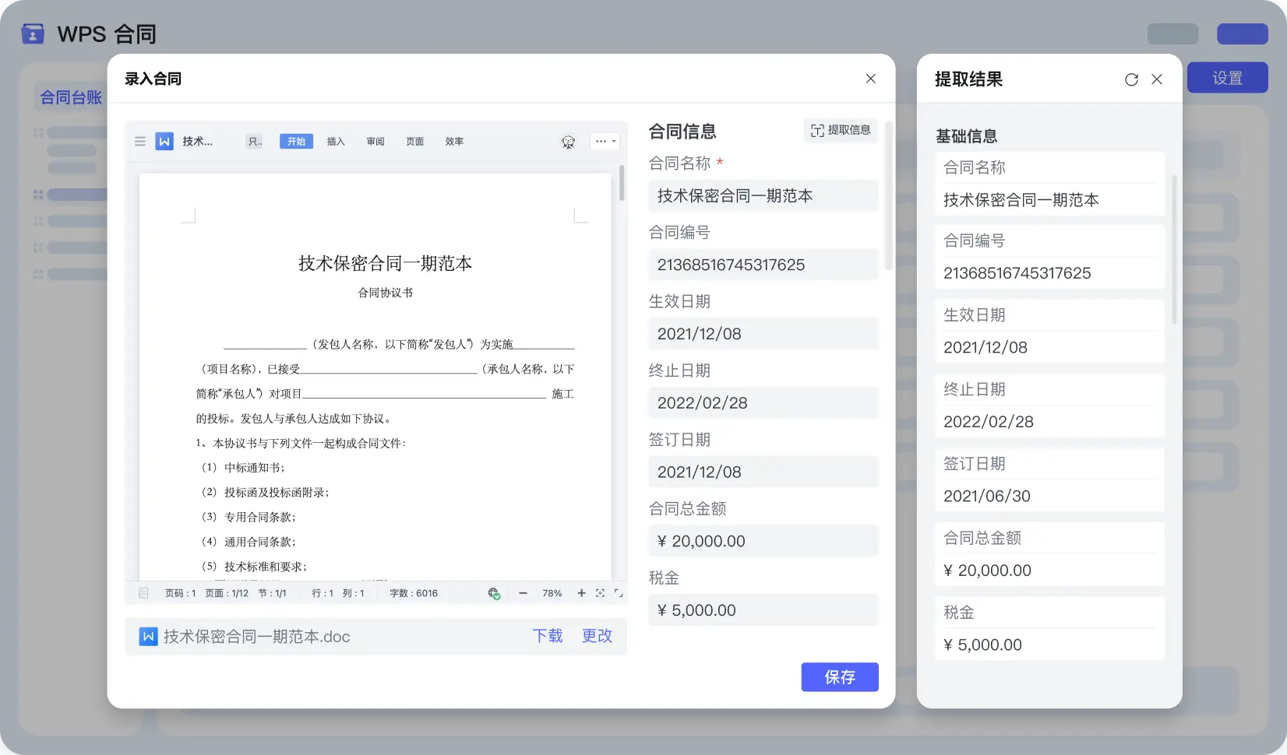The width and height of the screenshot is (1287, 755).
Task: Click the 终止日期 field showing 2022/02/28
Action: 763,403
